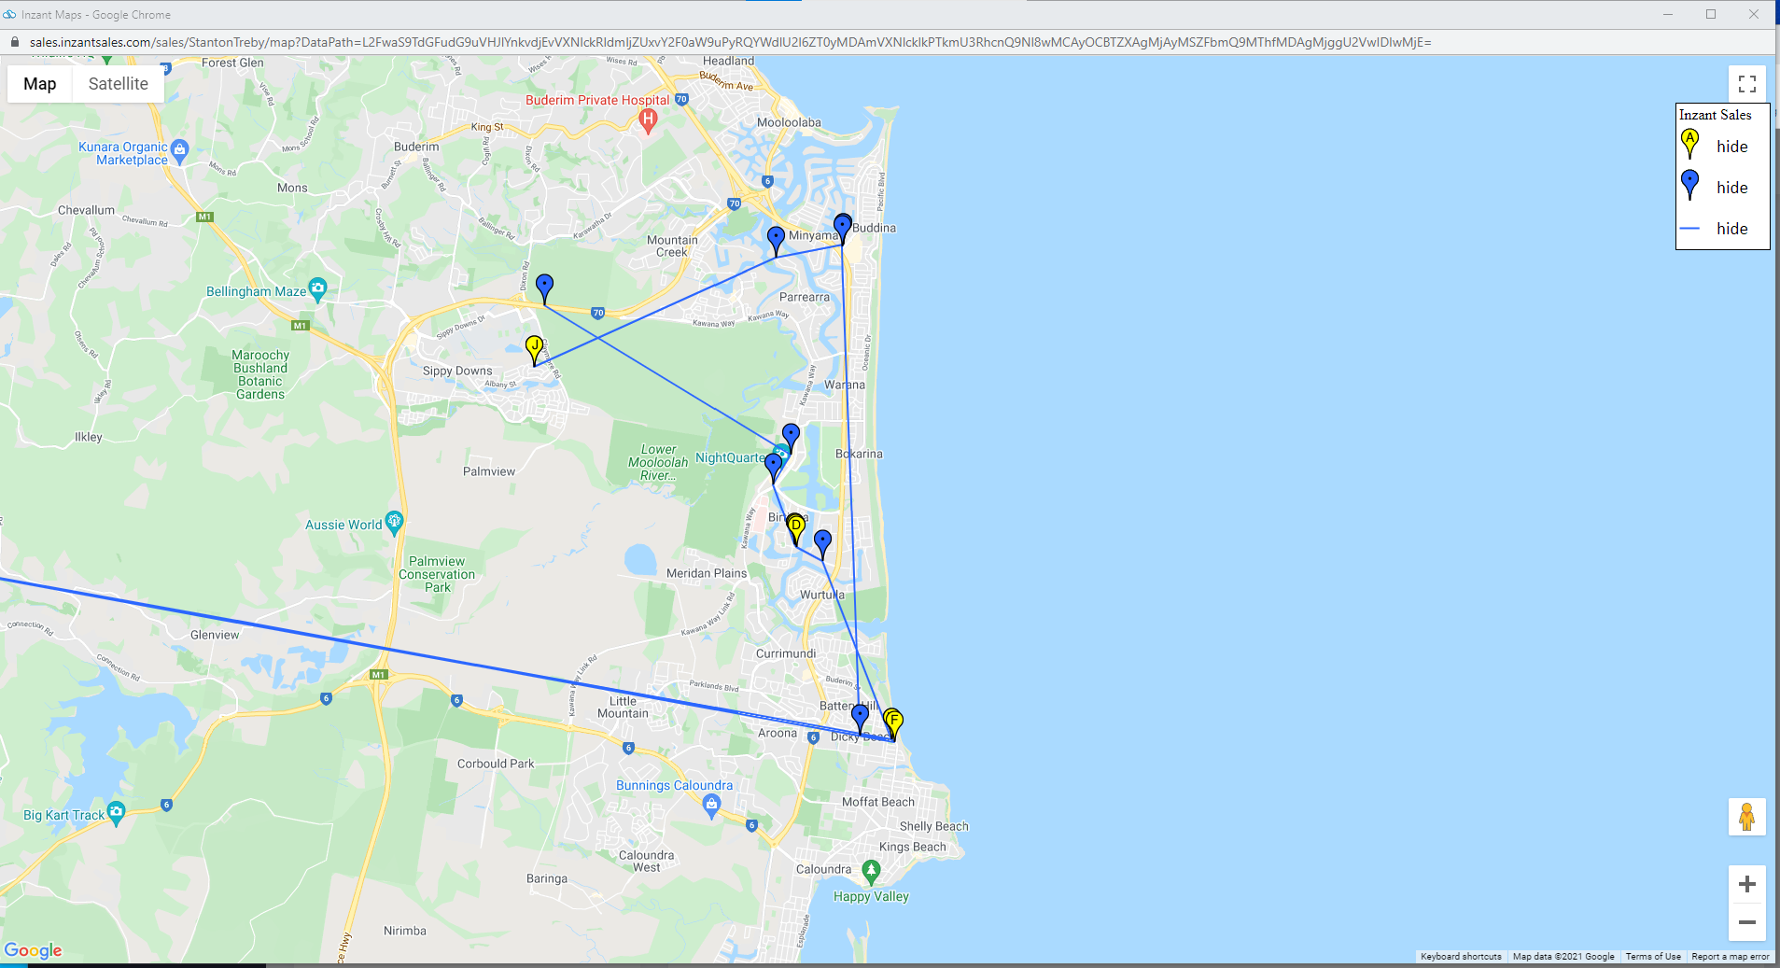1780x968 pixels.
Task: Select the Map view tab
Action: point(40,84)
